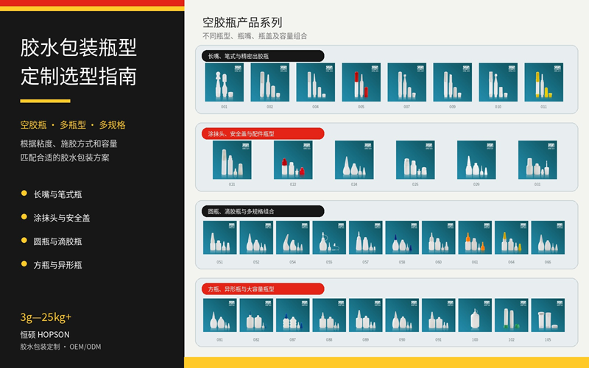The image size is (589, 368).
Task: Click the '空胶瓶产品系列' heading
Action: click(242, 23)
